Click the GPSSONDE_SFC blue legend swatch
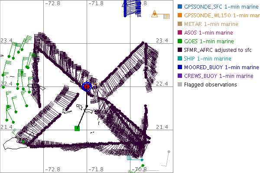This screenshot has width=260, height=173. tap(180, 7)
